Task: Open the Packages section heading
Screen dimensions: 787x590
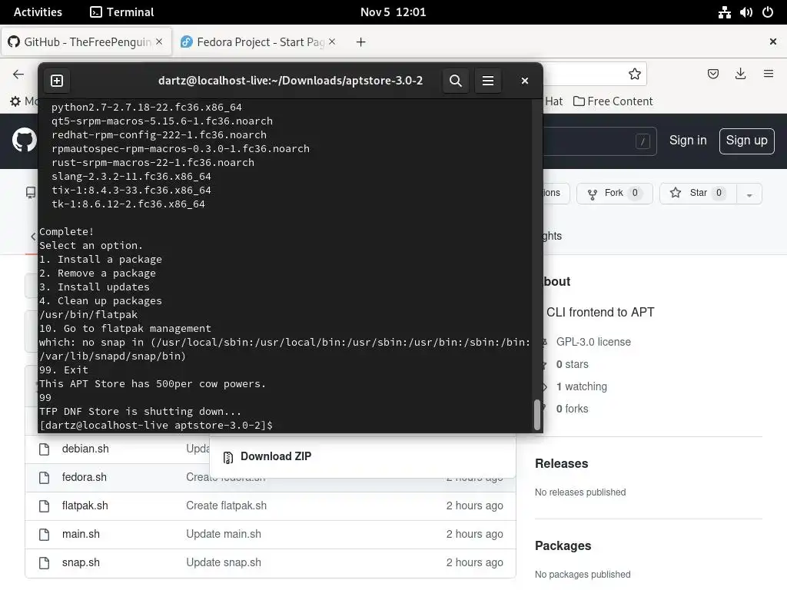Action: (x=563, y=546)
